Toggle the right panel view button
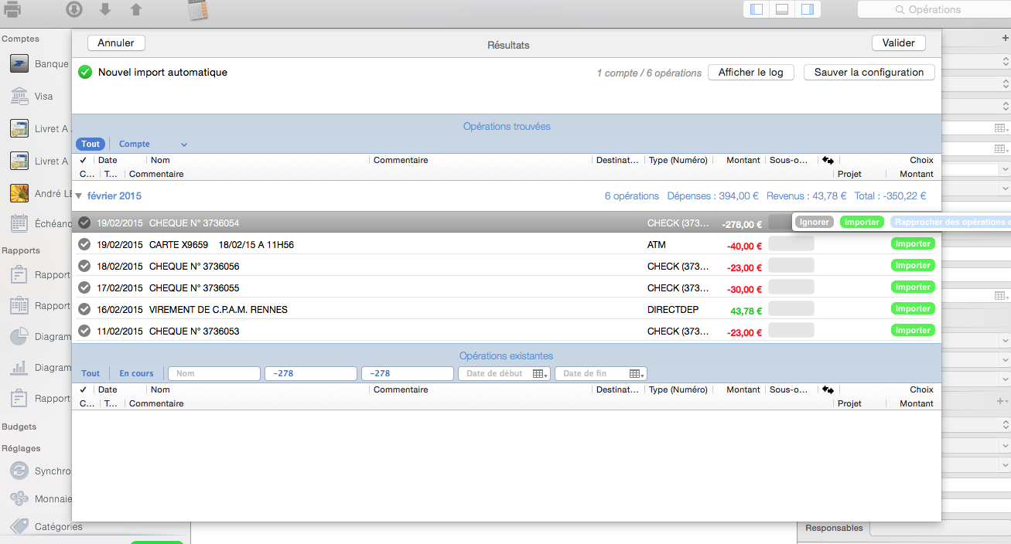Viewport: 1011px width, 544px height. click(808, 10)
